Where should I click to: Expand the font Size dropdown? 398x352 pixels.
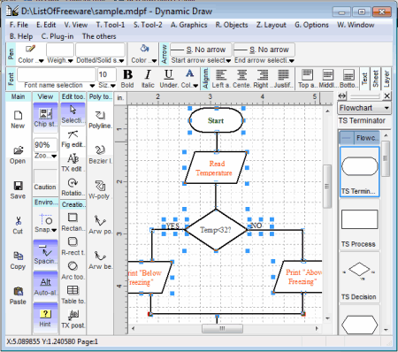tap(107, 85)
